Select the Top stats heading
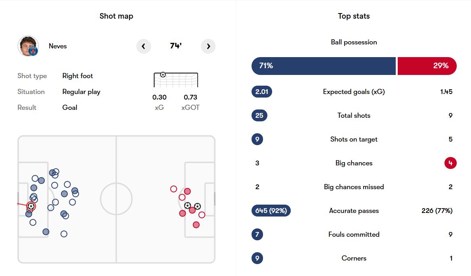The height and width of the screenshot is (276, 471). [354, 16]
